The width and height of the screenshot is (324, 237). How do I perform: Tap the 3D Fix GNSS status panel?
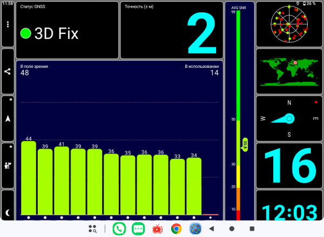pyautogui.click(x=67, y=30)
